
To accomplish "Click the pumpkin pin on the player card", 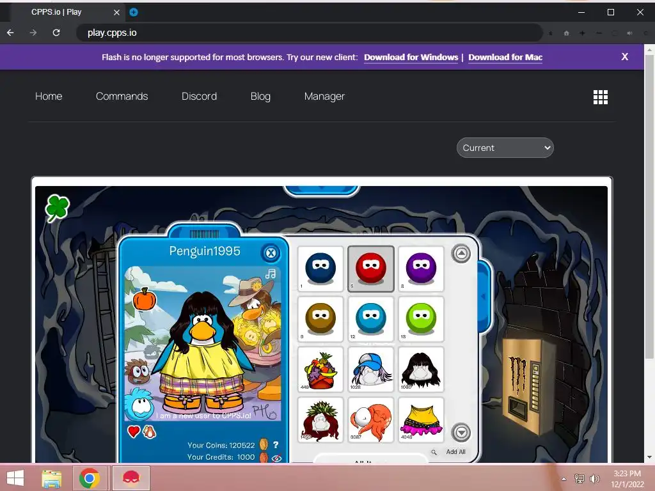I will click(145, 299).
